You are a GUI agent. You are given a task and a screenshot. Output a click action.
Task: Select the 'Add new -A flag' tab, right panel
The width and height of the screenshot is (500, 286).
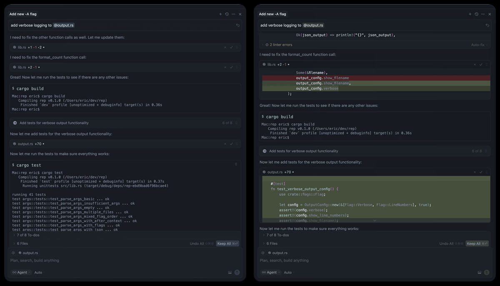272,14
